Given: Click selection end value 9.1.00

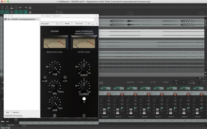Looking at the screenshot, I should click(153, 82).
